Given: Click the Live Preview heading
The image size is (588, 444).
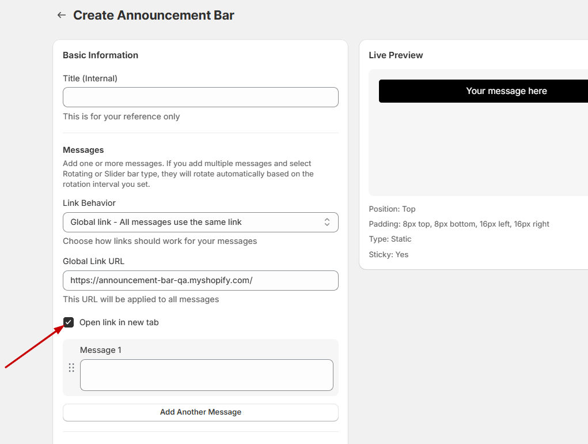Looking at the screenshot, I should pyautogui.click(x=396, y=55).
